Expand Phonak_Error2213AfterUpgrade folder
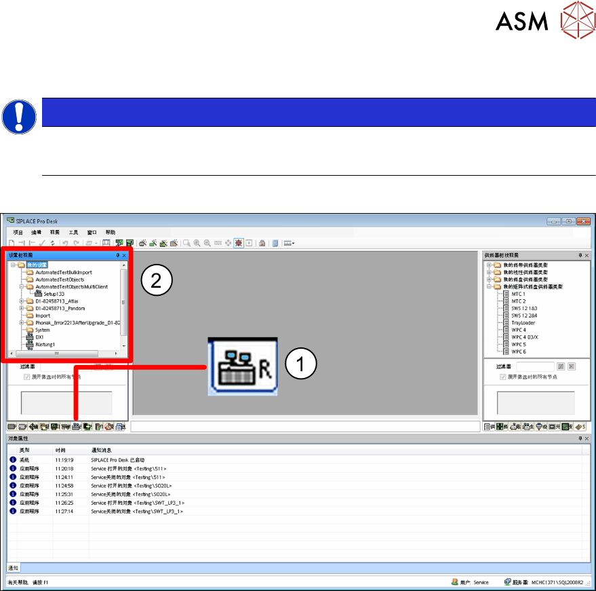The image size is (596, 591). pos(22,322)
